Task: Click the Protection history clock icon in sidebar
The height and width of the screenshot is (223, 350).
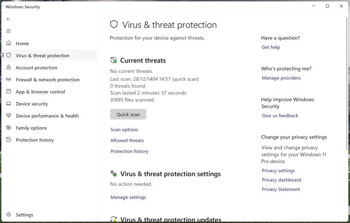Action: [9, 140]
